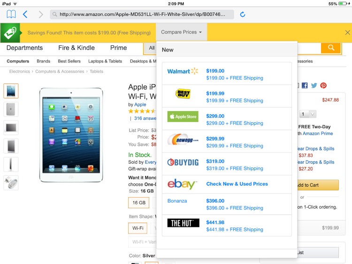
Task: Tap the address bar URL field
Action: pyautogui.click(x=142, y=15)
